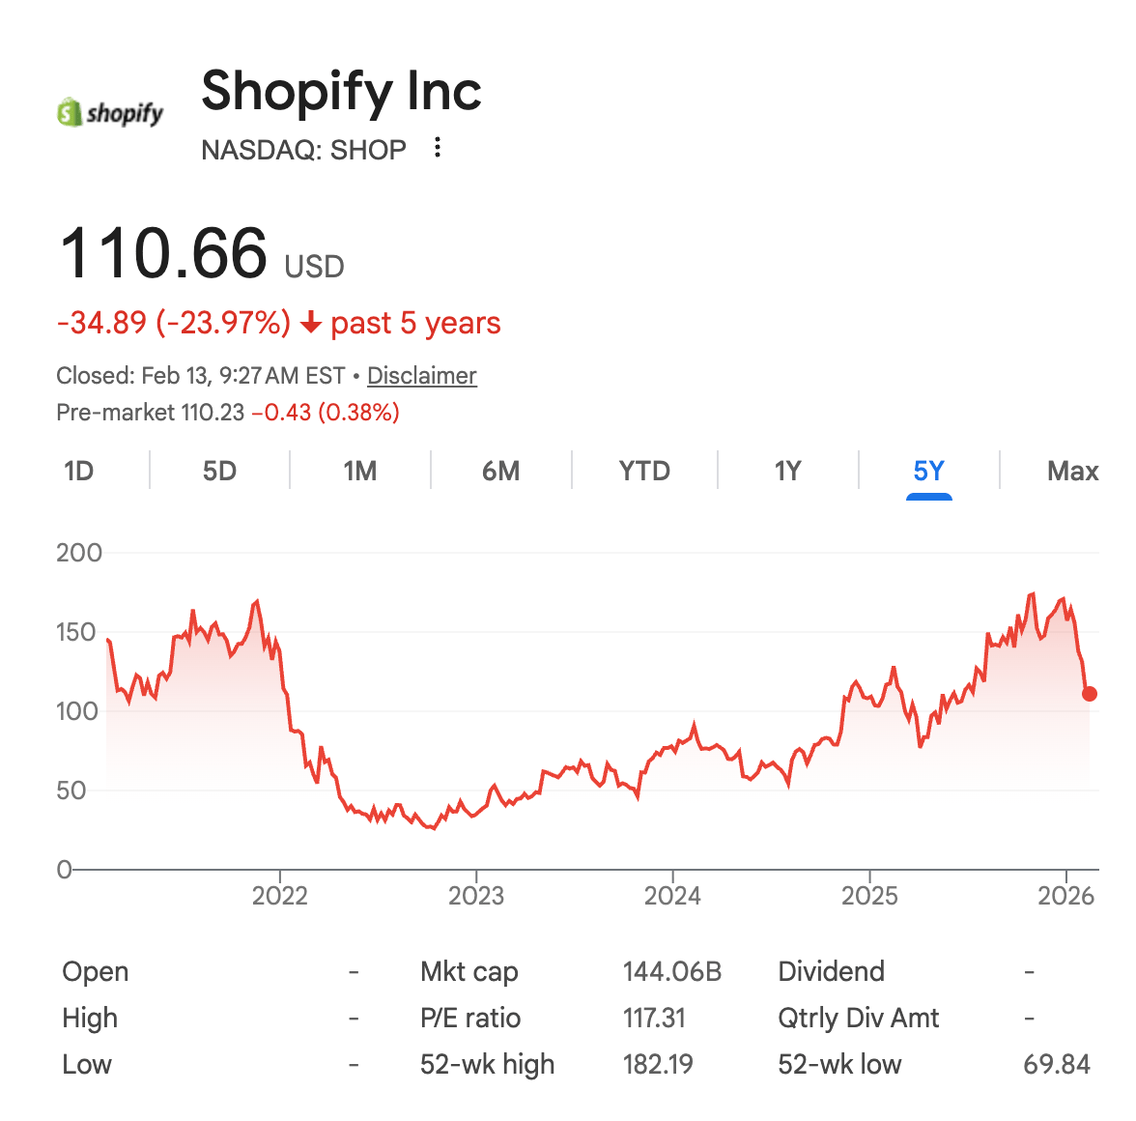Show the YTD chart range
The width and height of the screenshot is (1136, 1121).
click(x=644, y=471)
